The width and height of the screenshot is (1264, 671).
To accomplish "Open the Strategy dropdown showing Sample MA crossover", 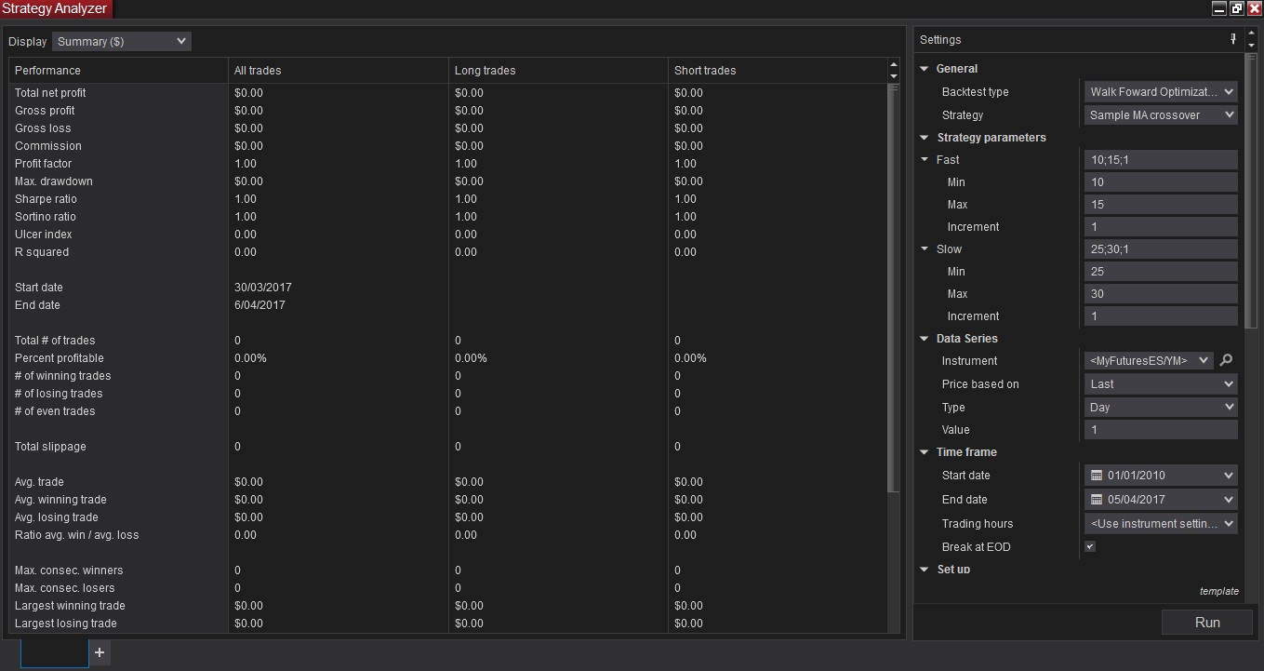I will click(x=1161, y=115).
